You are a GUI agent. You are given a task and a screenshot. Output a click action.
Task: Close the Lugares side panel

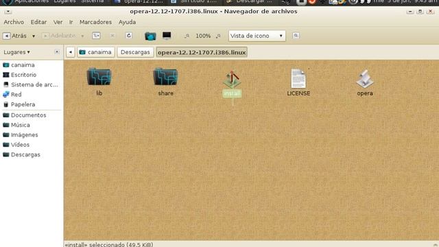(x=57, y=52)
